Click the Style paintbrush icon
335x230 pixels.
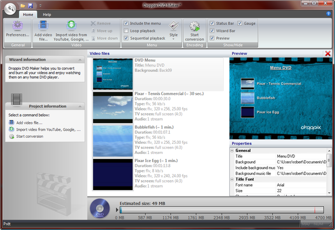(173, 25)
